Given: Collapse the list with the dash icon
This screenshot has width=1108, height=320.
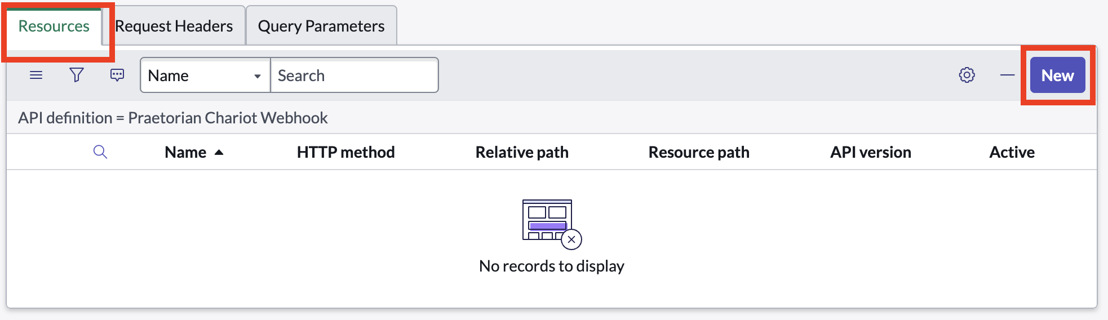Looking at the screenshot, I should click(1008, 75).
